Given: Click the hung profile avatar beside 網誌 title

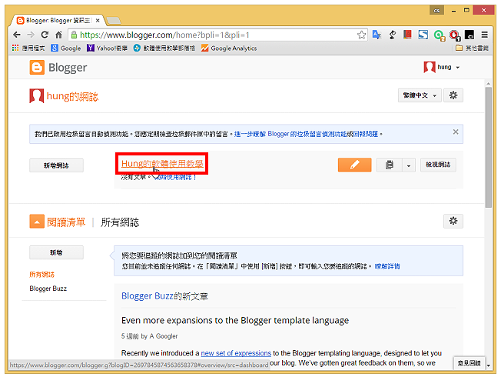Looking at the screenshot, I should click(x=36, y=95).
